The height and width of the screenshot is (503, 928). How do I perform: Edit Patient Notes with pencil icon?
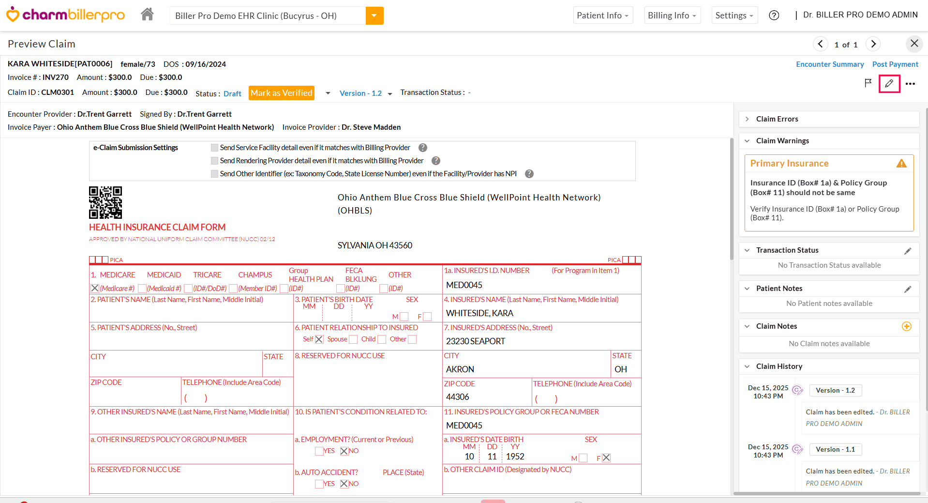[x=908, y=289]
